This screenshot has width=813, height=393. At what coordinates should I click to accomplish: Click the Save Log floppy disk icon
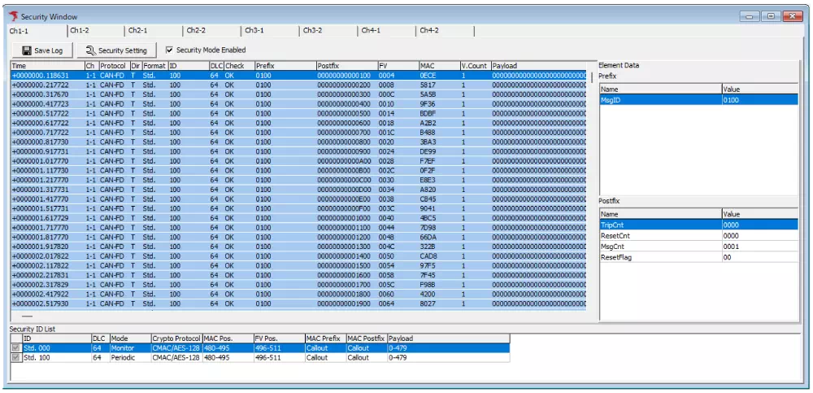pyautogui.click(x=26, y=50)
